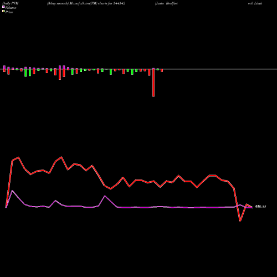The width and height of the screenshot is (277, 277).
Task: Click the tallest red volume spike bar
Action: pos(153,83)
